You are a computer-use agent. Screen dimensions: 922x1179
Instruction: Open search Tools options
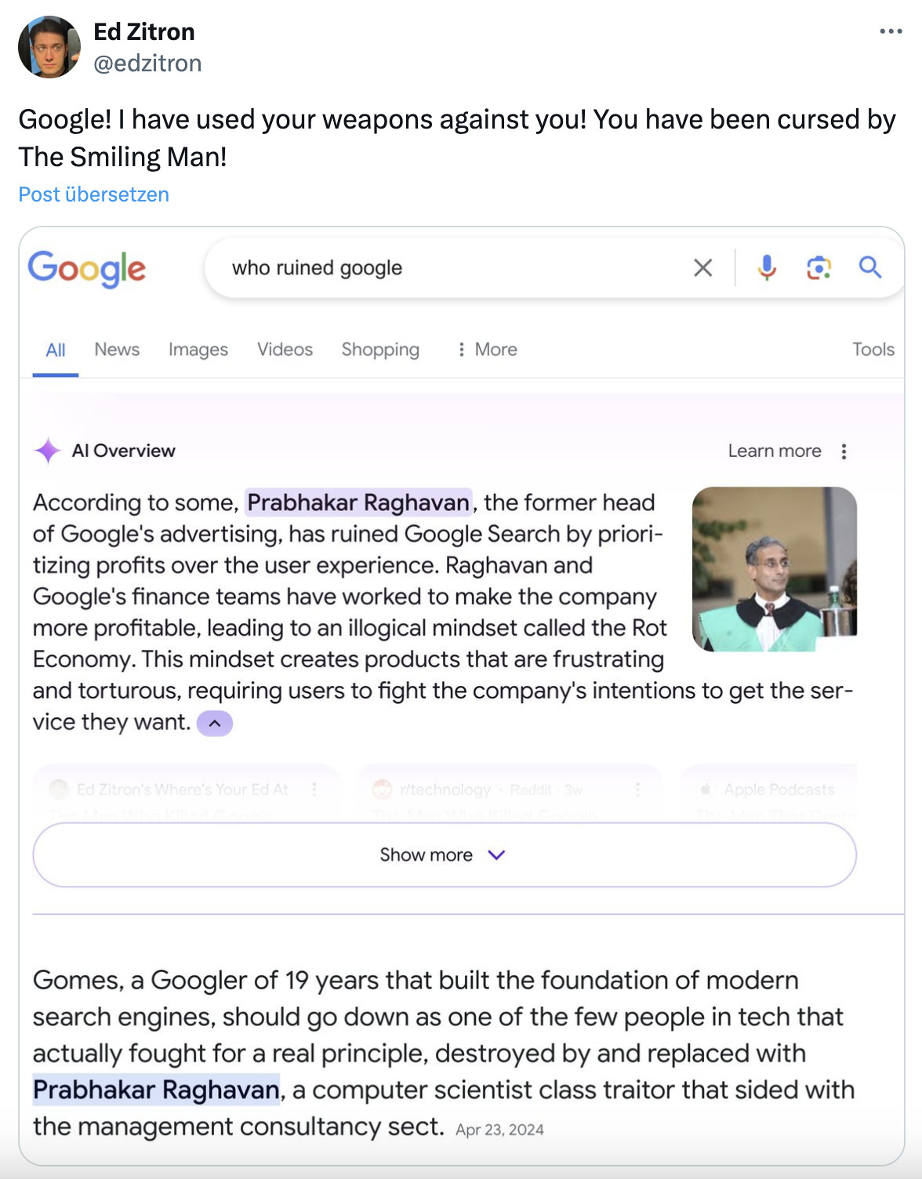(x=873, y=350)
